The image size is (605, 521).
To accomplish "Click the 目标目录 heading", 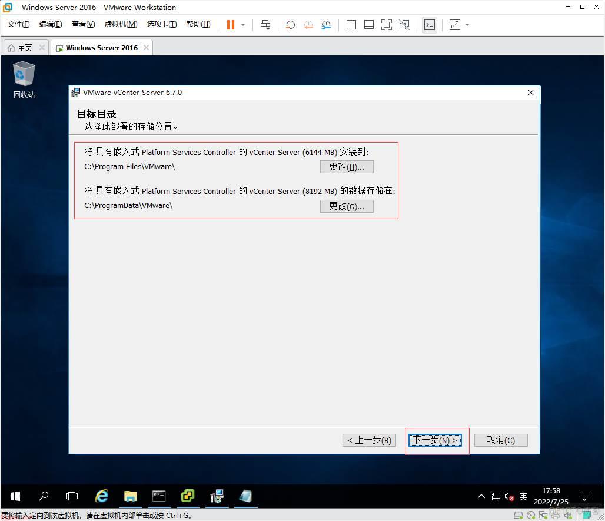I will coord(97,114).
